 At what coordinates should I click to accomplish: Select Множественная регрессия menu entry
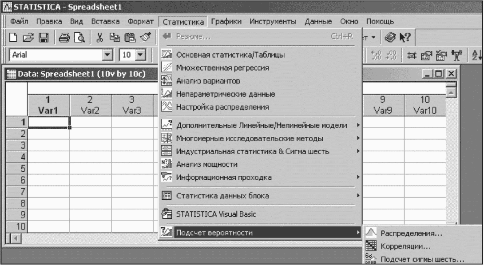click(260, 68)
